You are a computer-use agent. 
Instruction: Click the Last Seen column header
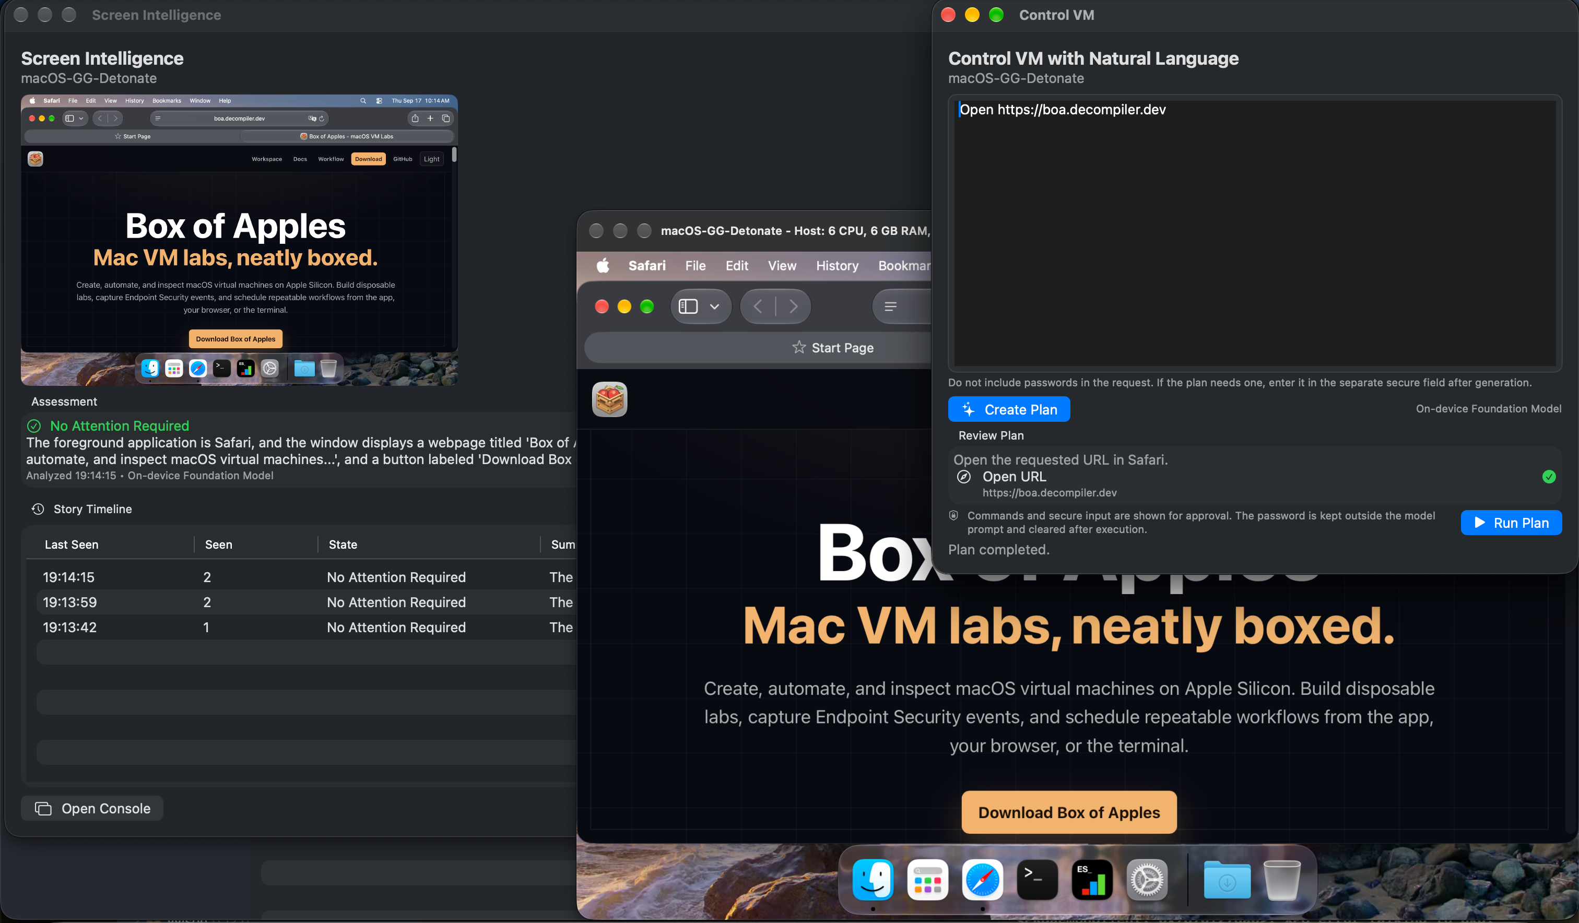(x=72, y=545)
